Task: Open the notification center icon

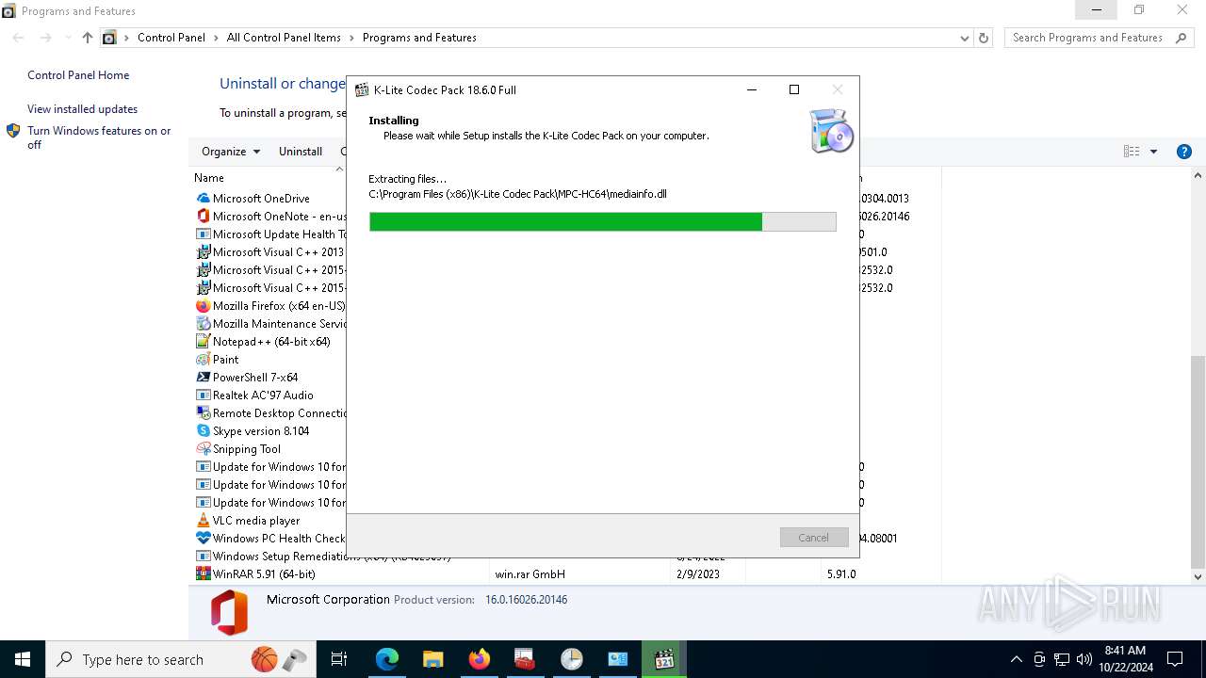Action: click(x=1175, y=659)
